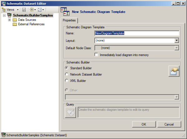Select the Network Dataset Builder option
The width and height of the screenshot is (187, 139).
tap(66, 74)
